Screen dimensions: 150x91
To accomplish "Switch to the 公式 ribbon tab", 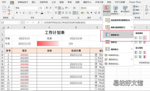I will click(x=54, y=2).
